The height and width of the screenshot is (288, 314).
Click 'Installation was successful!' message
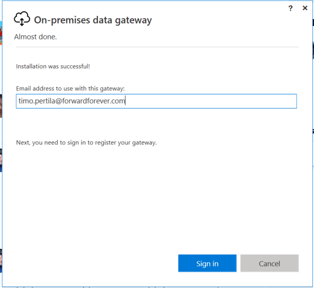[x=53, y=66]
